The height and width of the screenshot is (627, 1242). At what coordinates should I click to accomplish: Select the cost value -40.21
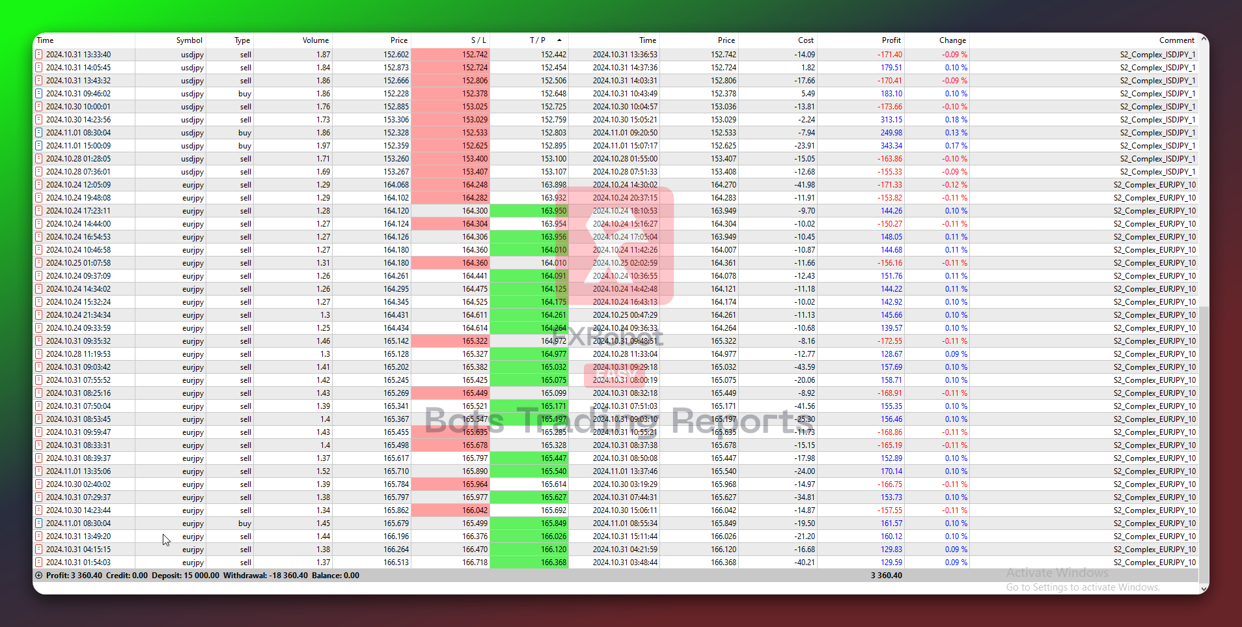click(805, 563)
